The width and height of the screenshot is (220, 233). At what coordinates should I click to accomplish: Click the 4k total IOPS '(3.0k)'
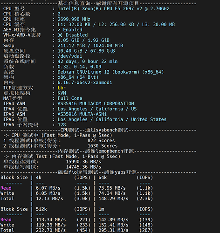pyautogui.click(x=82, y=199)
